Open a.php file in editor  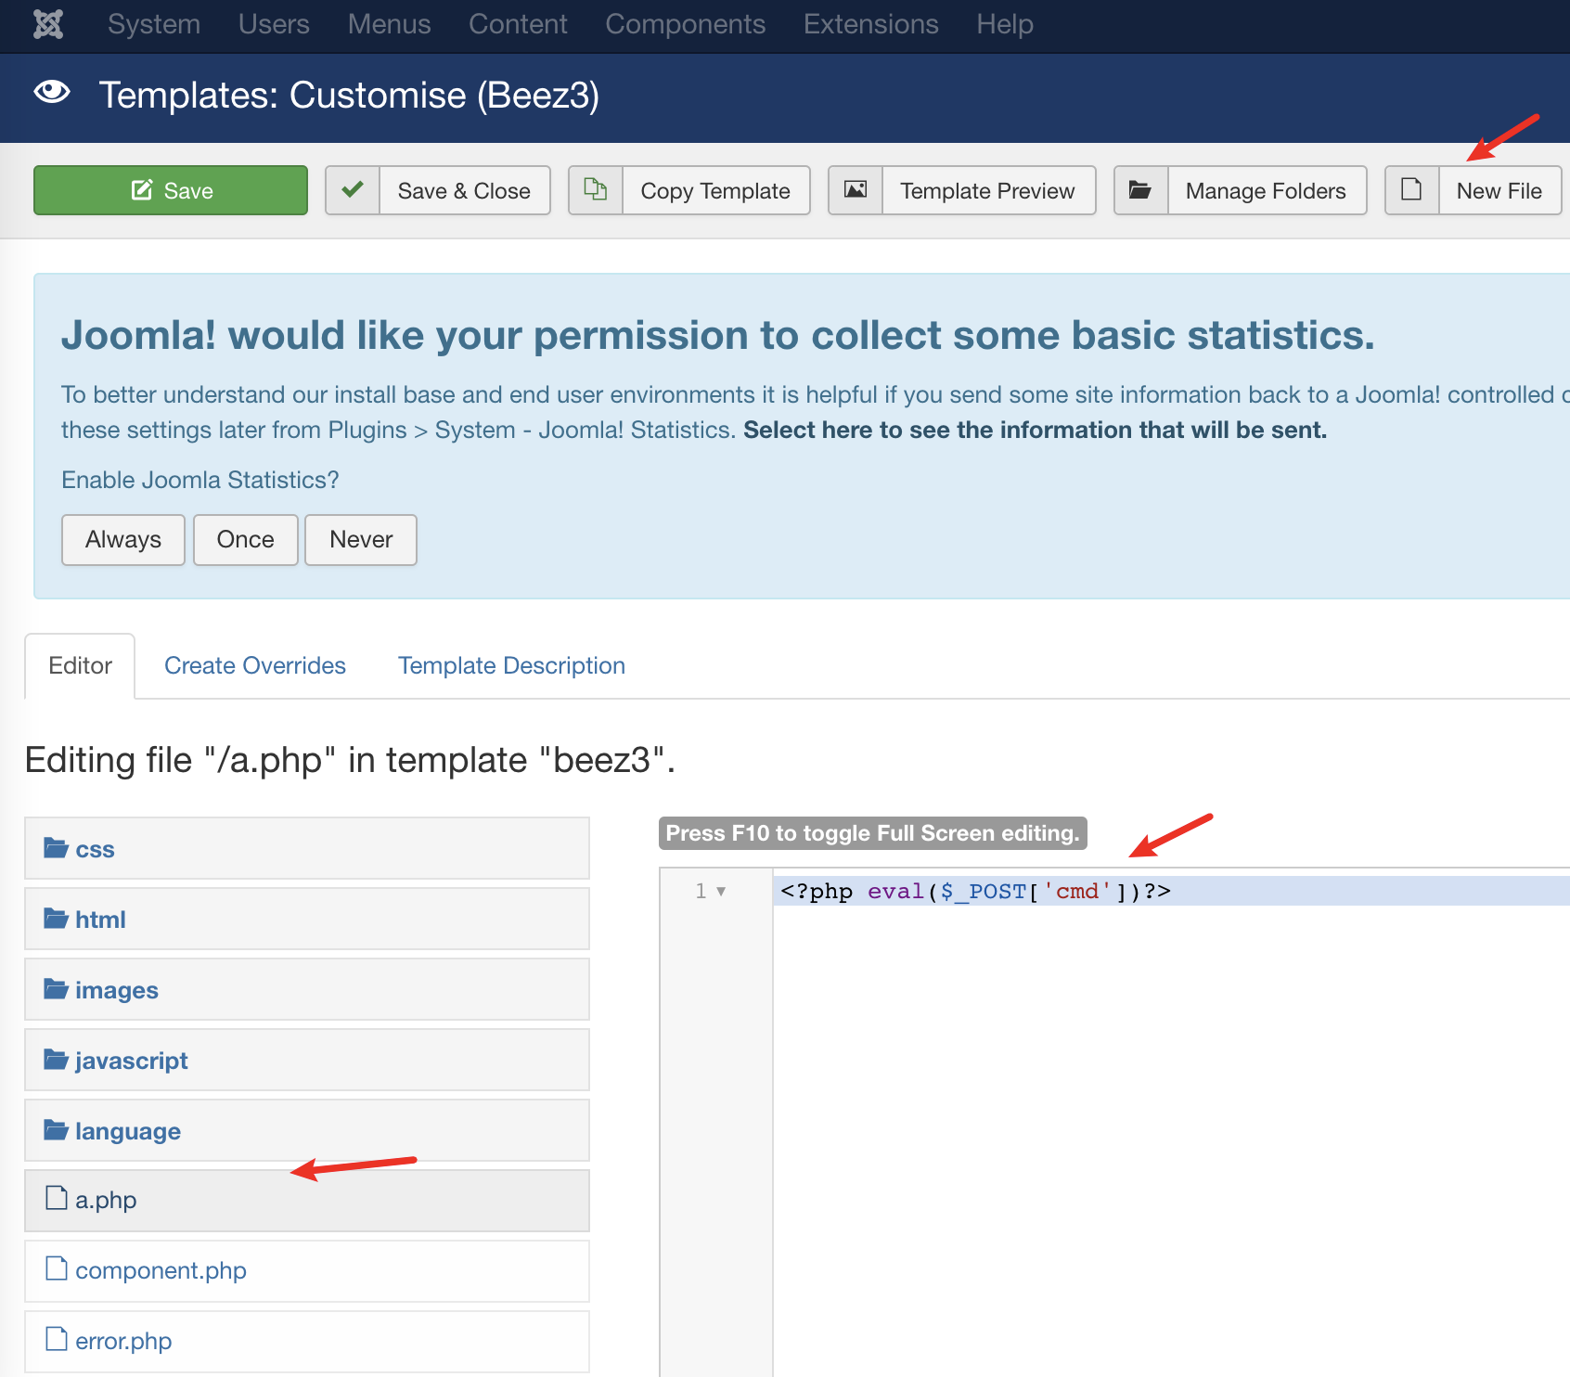point(307,1200)
